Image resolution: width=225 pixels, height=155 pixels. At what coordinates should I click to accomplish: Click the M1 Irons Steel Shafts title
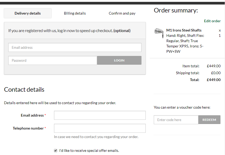tap(184, 30)
